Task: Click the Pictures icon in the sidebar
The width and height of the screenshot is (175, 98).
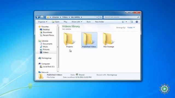Action: pos(41,50)
